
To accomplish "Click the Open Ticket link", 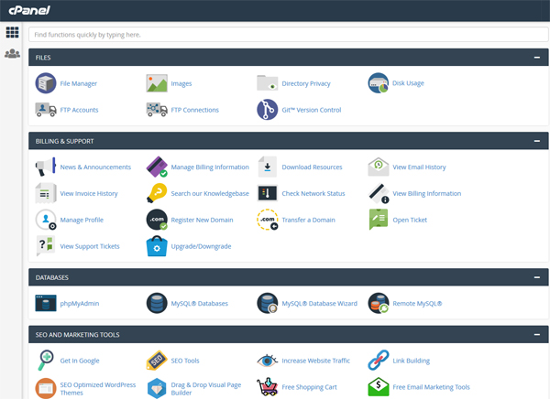I will point(410,220).
